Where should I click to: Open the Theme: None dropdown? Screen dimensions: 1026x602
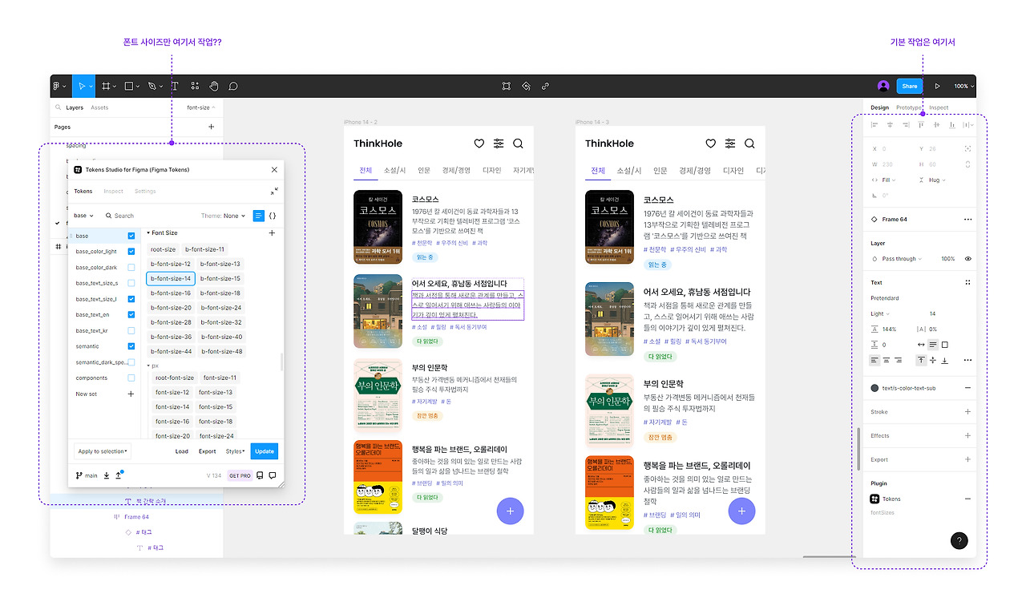pyautogui.click(x=224, y=216)
